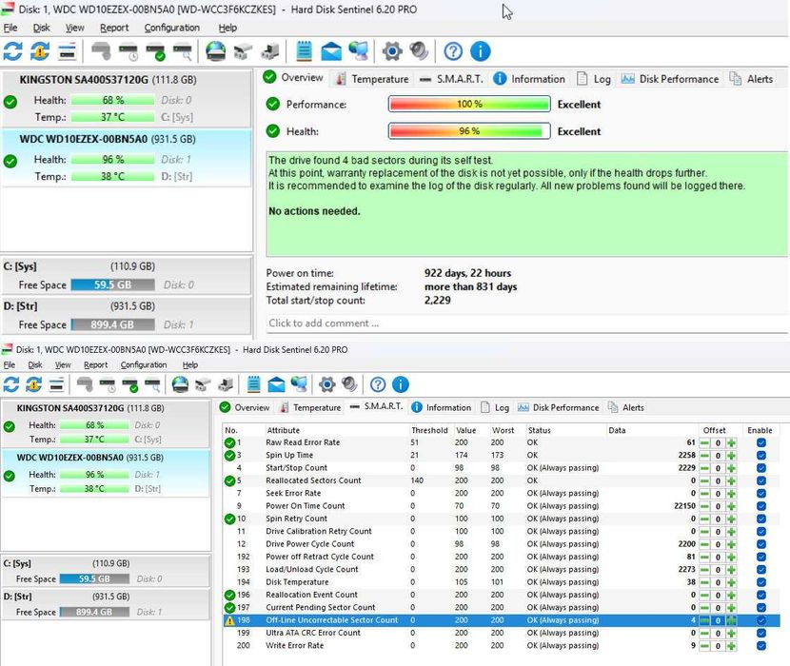
Task: Click the globe and monitor icon in lower window toolbar
Action: pos(299,384)
